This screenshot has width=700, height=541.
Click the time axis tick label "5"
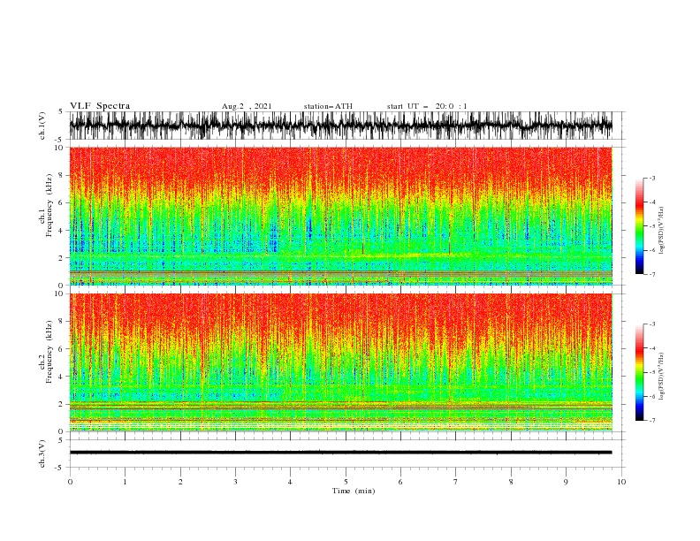pyautogui.click(x=346, y=482)
